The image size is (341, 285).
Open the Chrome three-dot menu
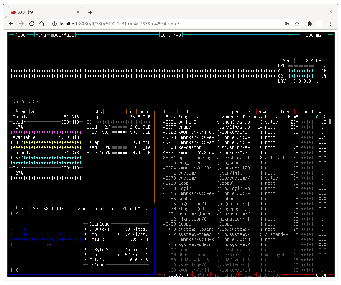pos(330,24)
